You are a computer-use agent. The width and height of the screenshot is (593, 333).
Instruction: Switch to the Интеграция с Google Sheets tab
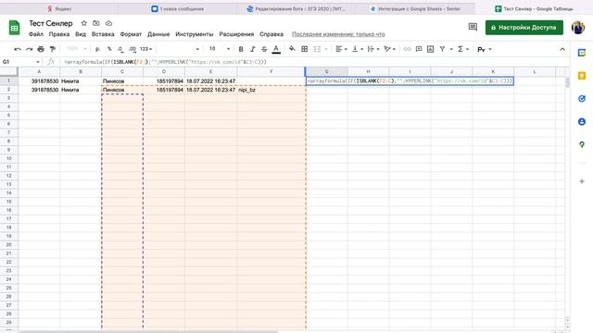415,8
